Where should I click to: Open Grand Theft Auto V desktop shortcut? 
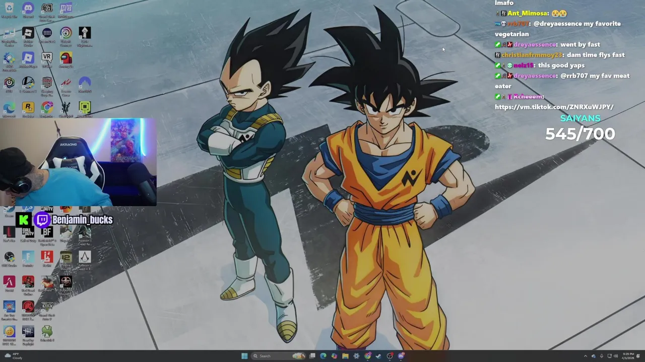pyautogui.click(x=47, y=310)
